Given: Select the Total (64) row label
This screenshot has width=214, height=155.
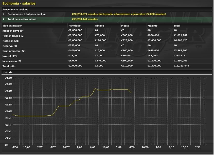Looking at the screenshot, I should pos(9,66).
